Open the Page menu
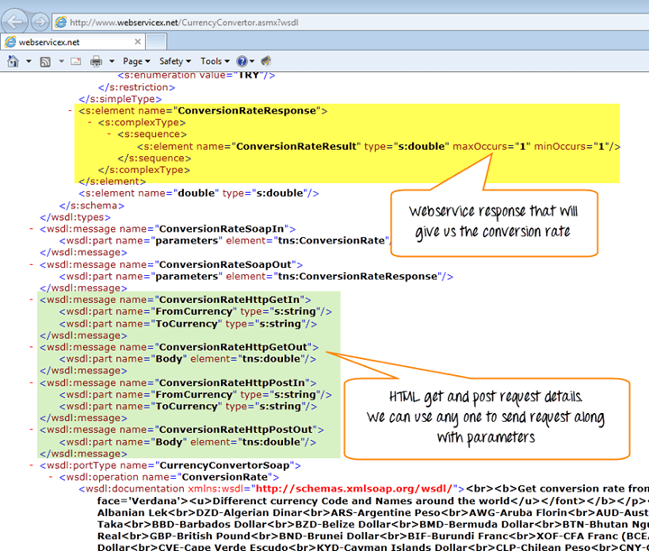Image resolution: width=649 pixels, height=551 pixels. [x=136, y=61]
